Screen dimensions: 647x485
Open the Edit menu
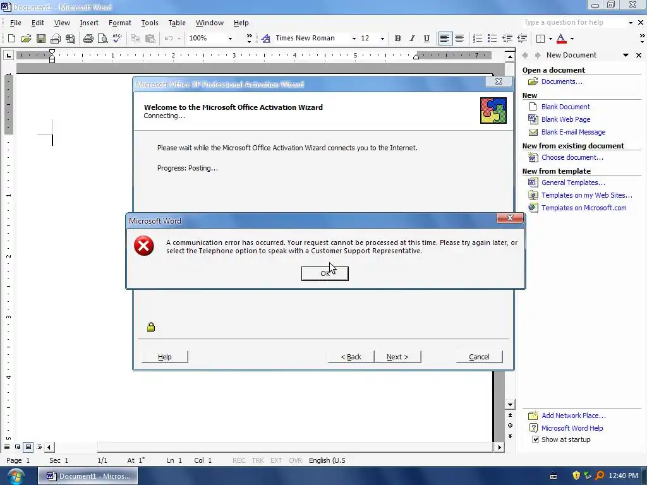37,23
